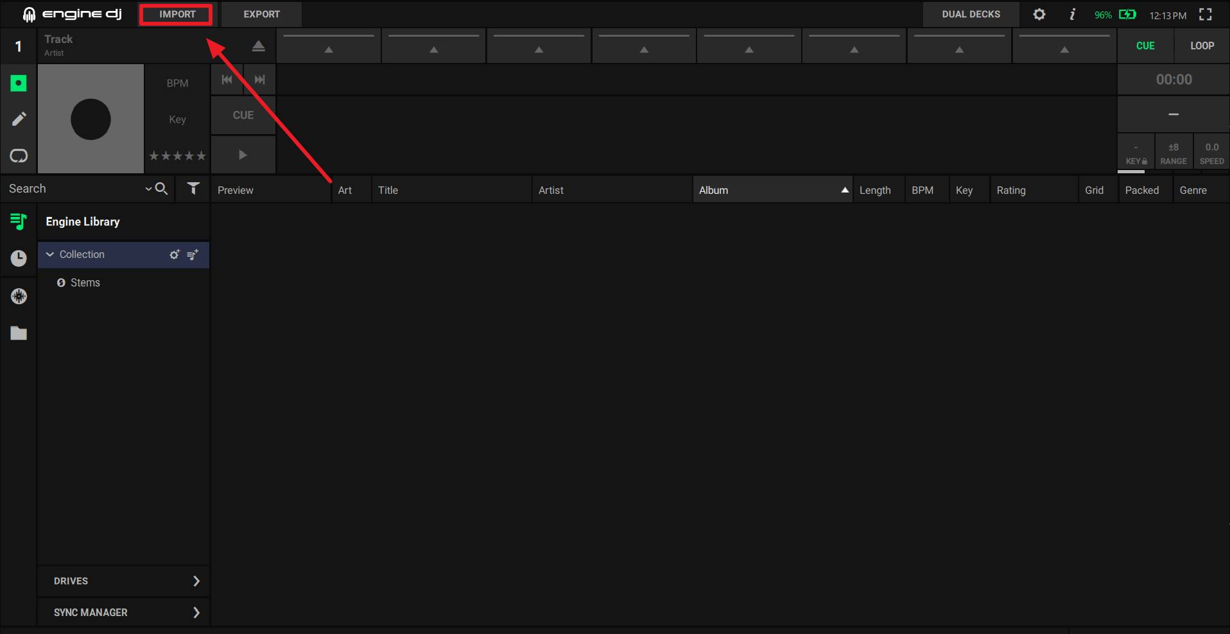1230x634 pixels.
Task: Click the deck Key label
Action: [177, 119]
